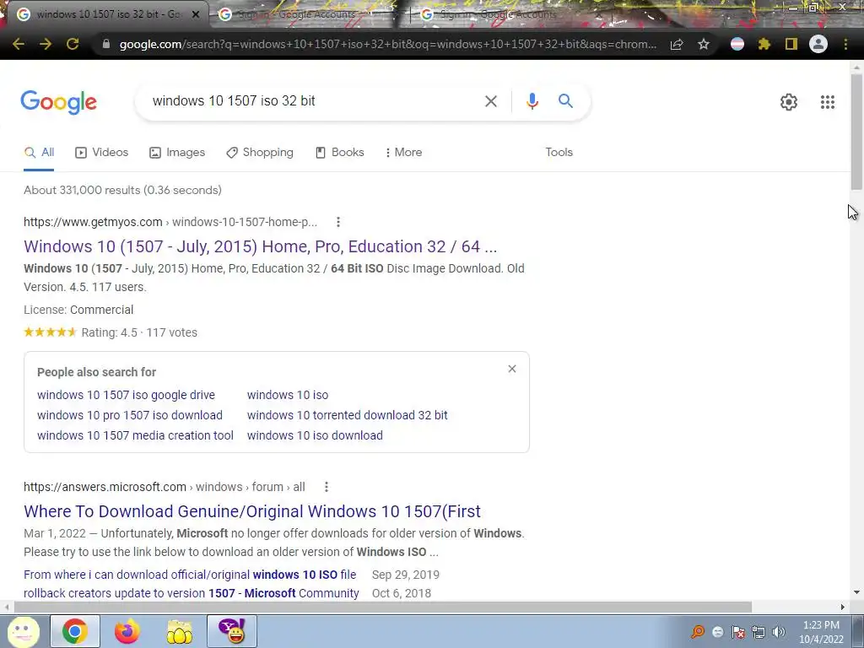Screen dimensions: 864x648
Task: Open Google settings gear icon
Action: pyautogui.click(x=789, y=102)
